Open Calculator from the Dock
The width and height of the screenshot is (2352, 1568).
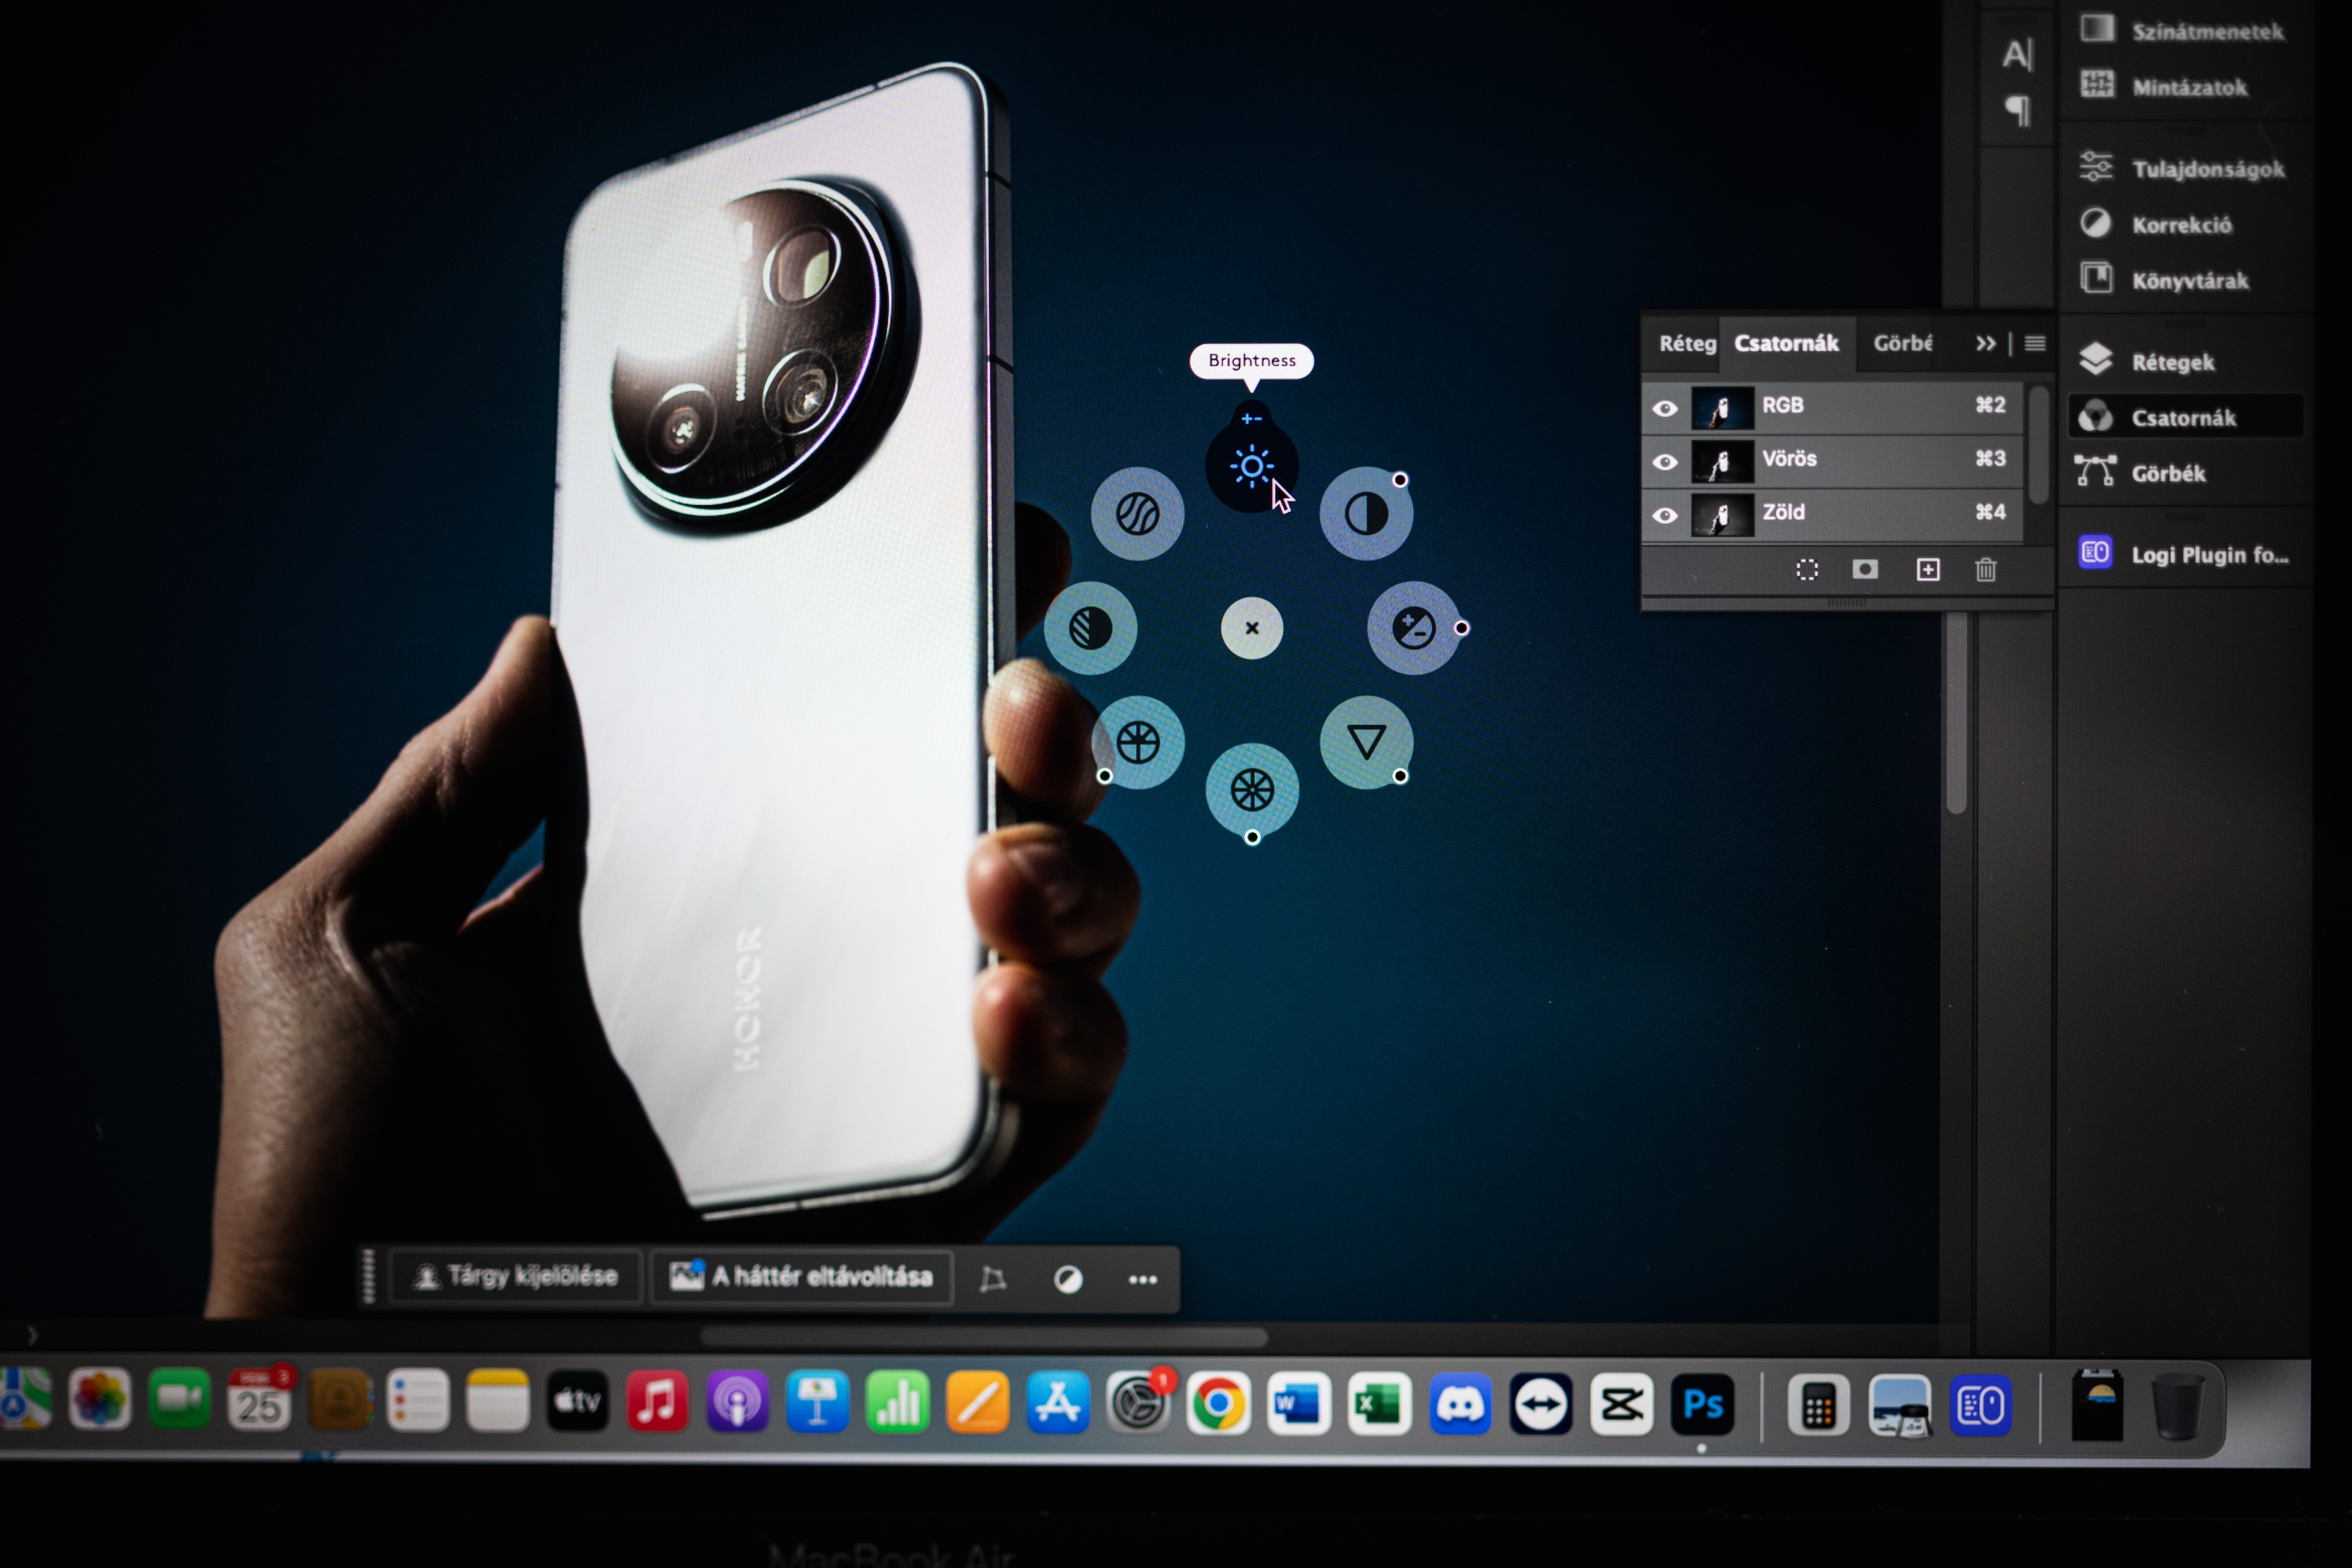[x=1818, y=1405]
